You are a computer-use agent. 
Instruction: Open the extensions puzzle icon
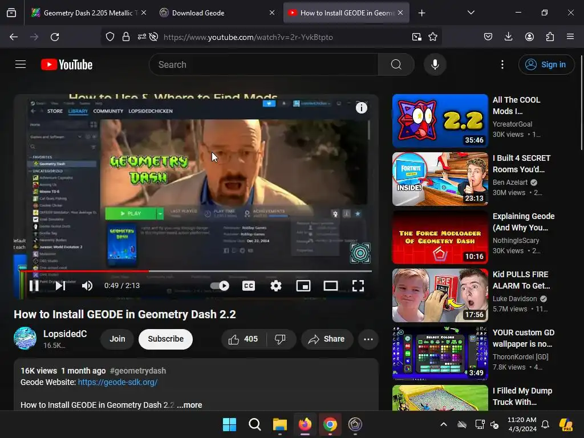(550, 37)
